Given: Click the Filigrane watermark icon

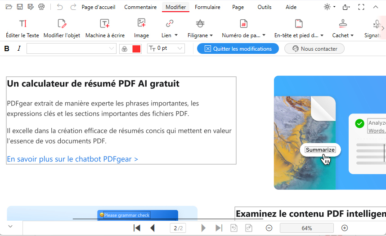Looking at the screenshot, I should click(x=200, y=24).
